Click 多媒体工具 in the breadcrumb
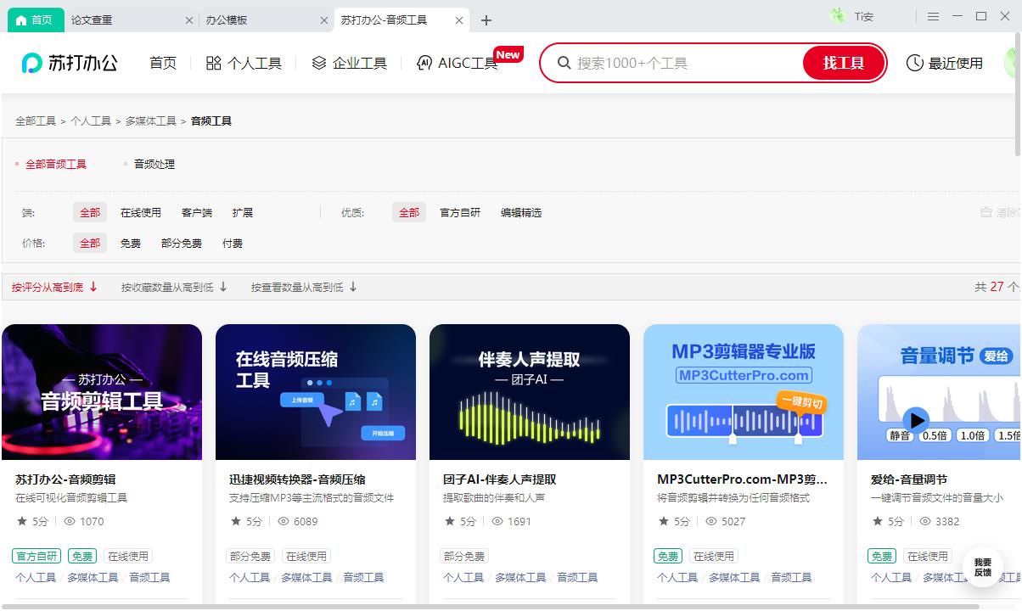Image resolution: width=1022 pixels, height=611 pixels. pos(151,121)
